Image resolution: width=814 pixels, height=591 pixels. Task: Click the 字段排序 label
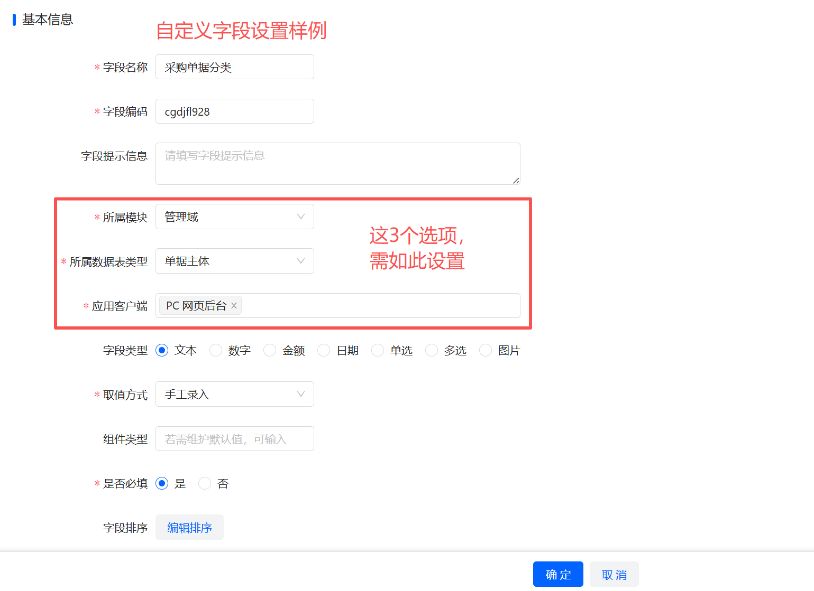125,528
